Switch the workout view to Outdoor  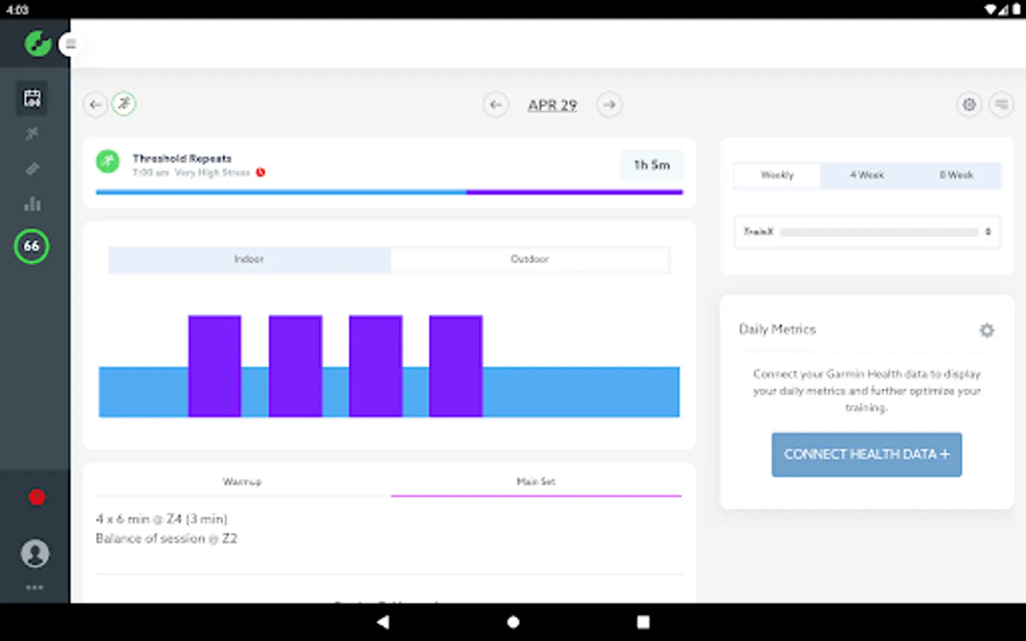(x=530, y=259)
